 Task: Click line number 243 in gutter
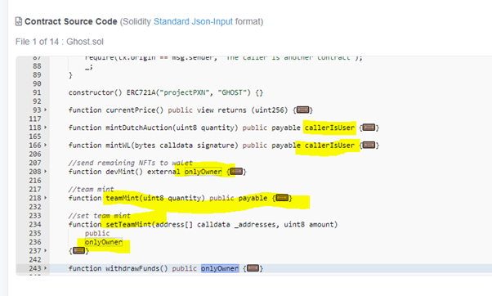(x=35, y=268)
